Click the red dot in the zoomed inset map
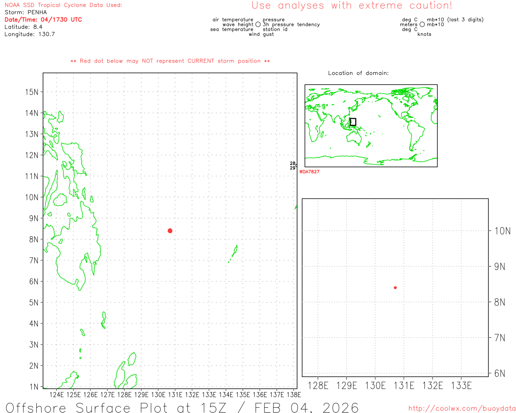This screenshot has width=516, height=413. [x=395, y=288]
